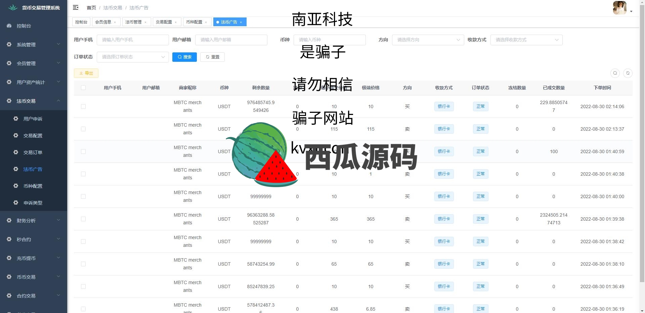The image size is (645, 313).
Task: Click the 法币交易 gear icon
Action: (9, 101)
